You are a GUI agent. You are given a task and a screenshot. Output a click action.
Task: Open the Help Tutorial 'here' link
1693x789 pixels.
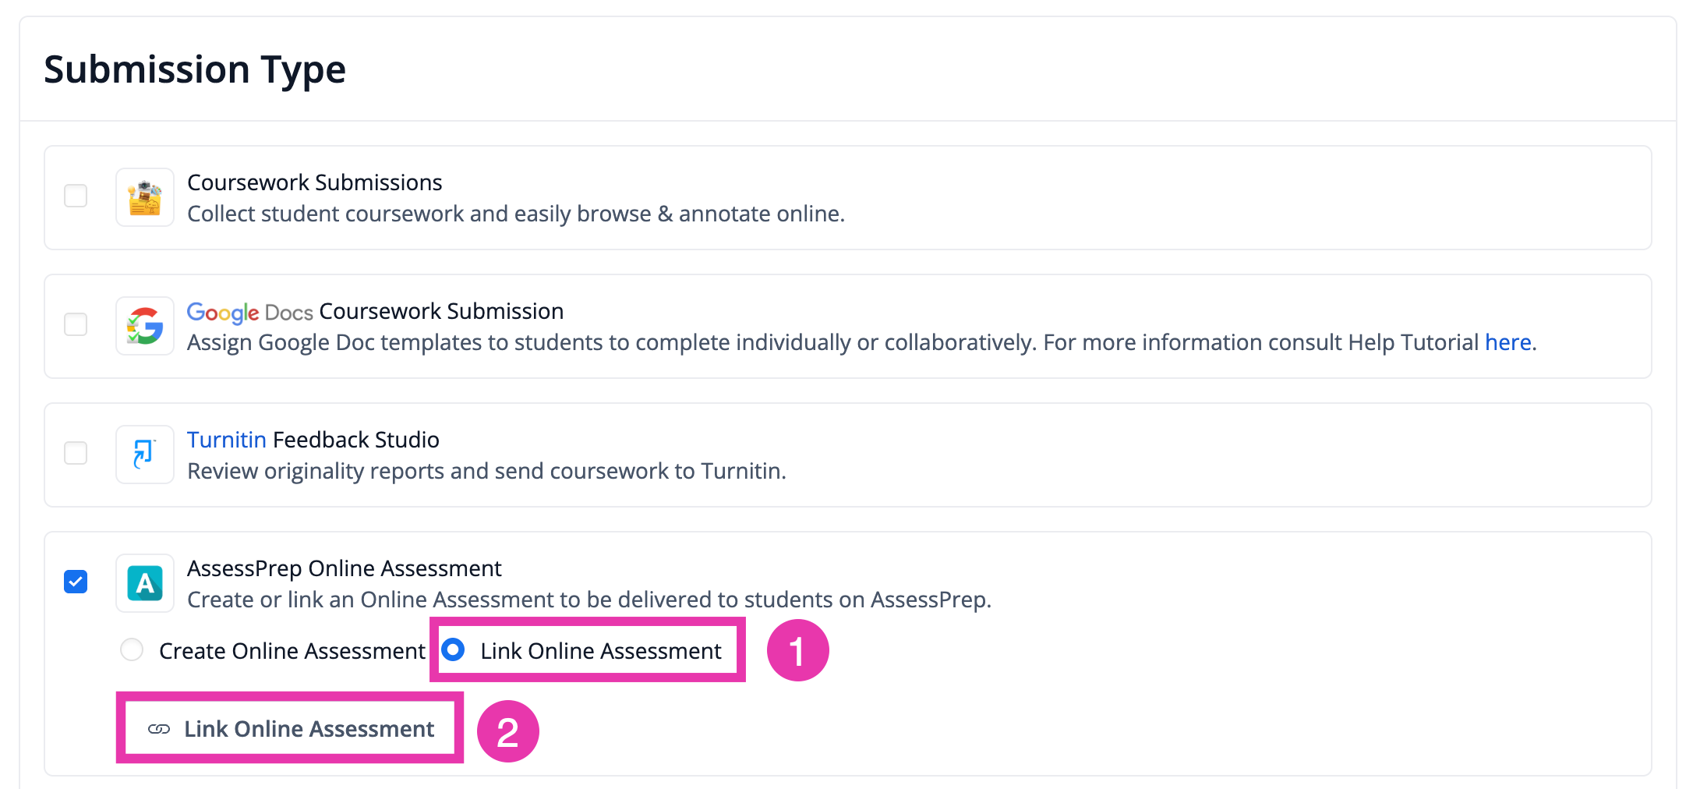pos(1507,342)
